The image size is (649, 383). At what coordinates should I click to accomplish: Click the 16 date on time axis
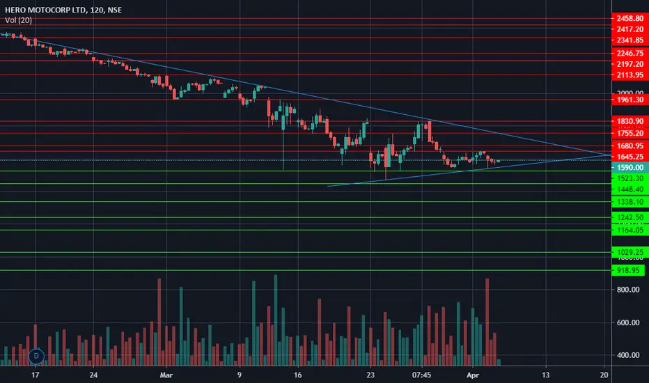point(297,375)
